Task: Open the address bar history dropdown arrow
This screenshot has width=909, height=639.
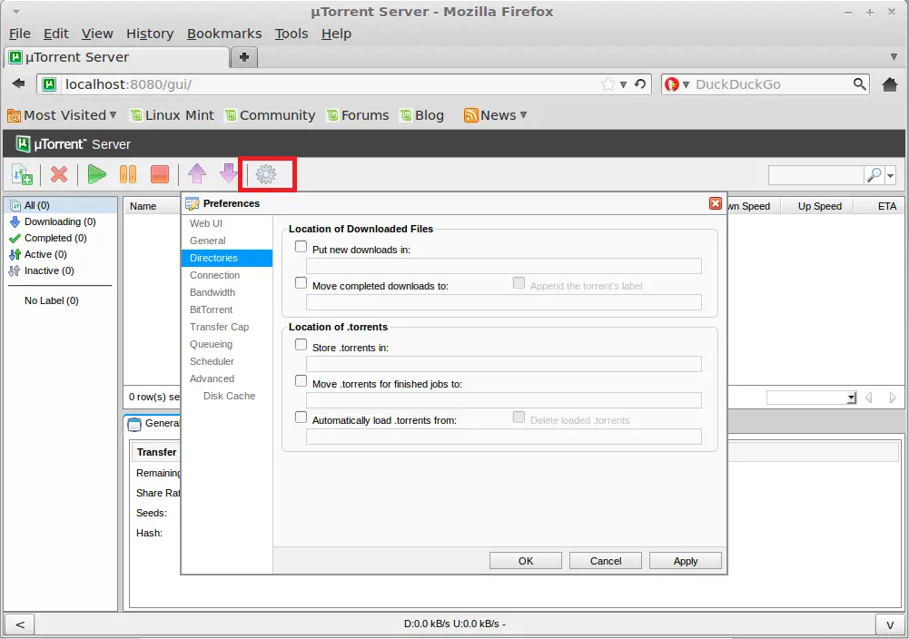Action: [x=623, y=84]
